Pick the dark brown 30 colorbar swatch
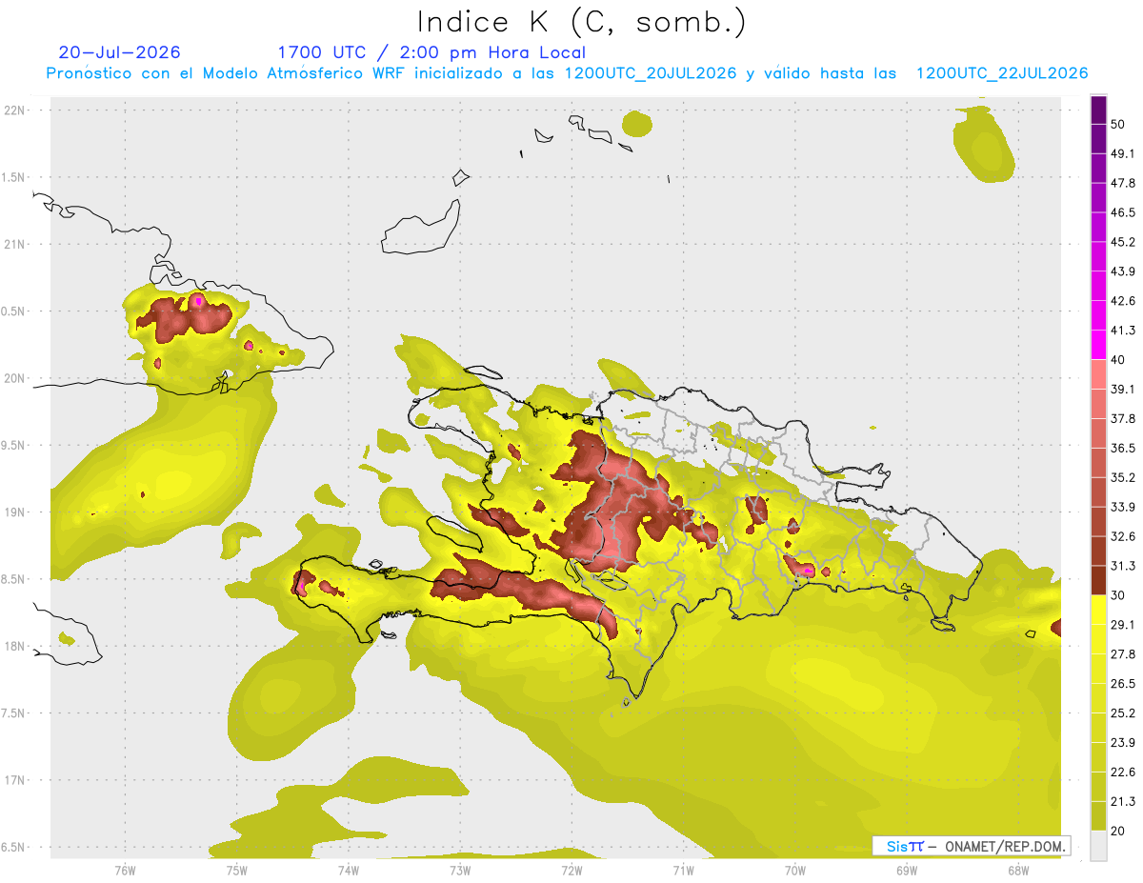 [1098, 580]
